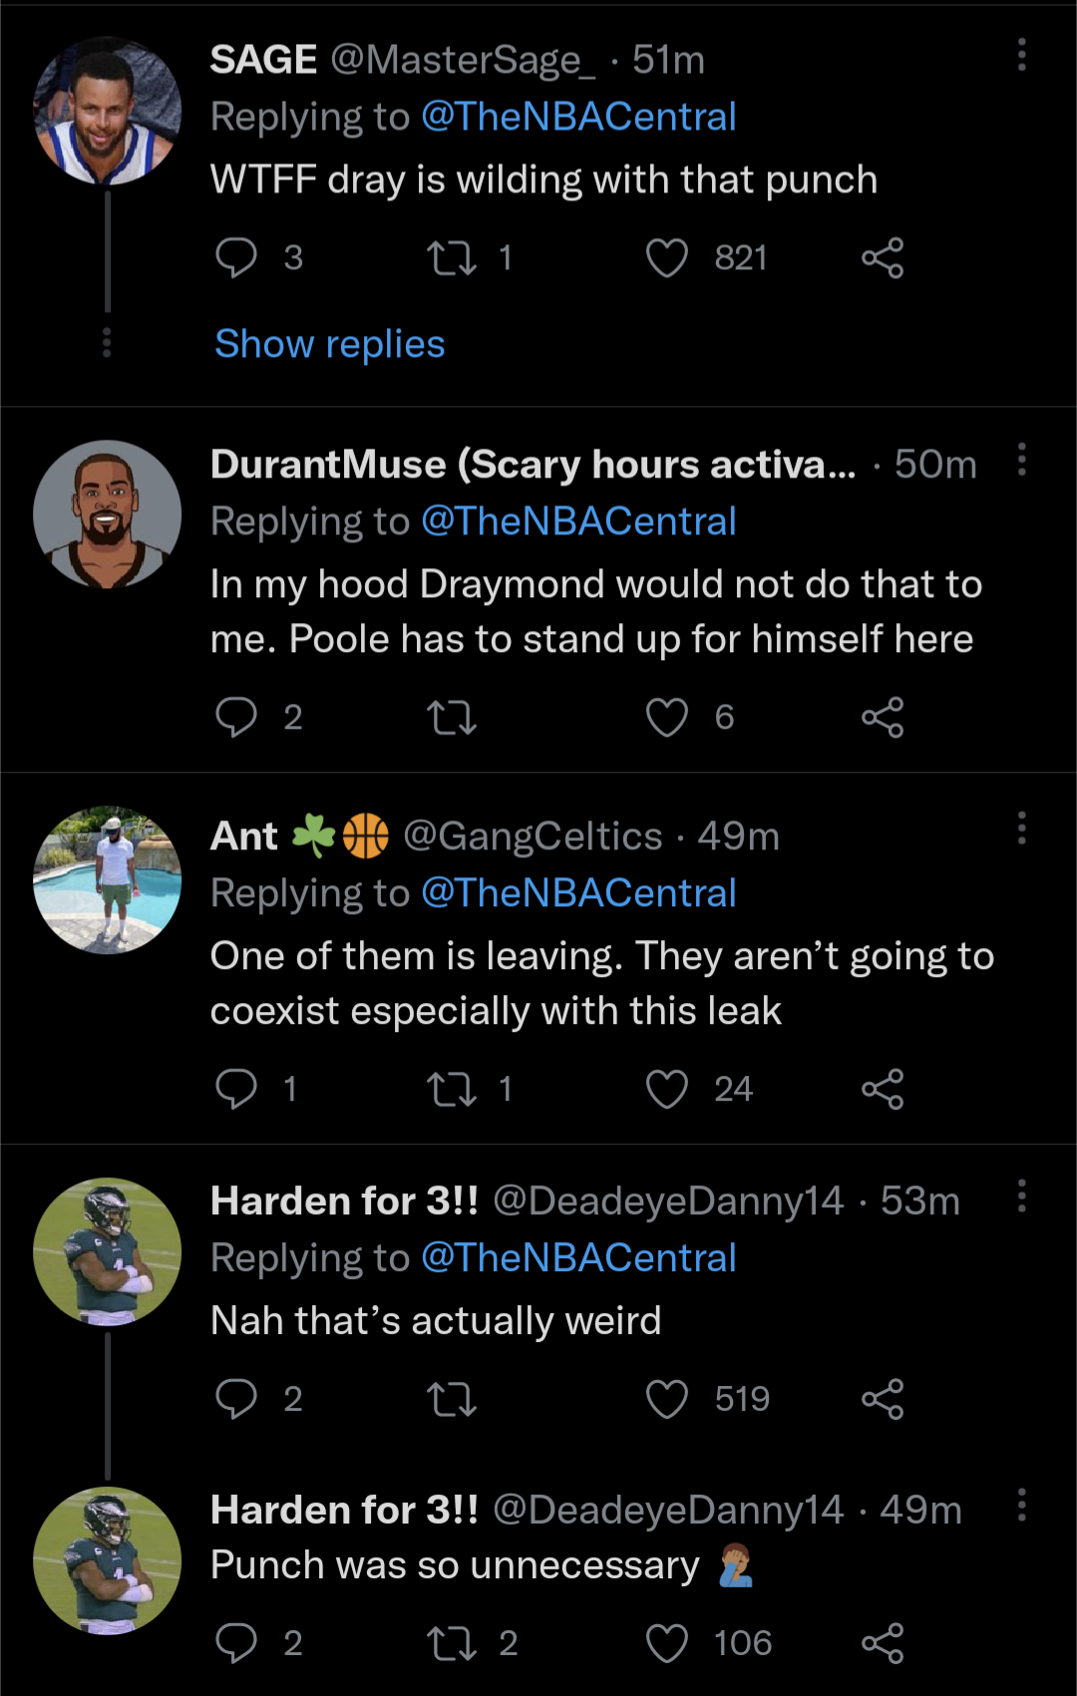Retweet SAGE's 'WTFF dray' tweet
1077x1696 pixels.
(452, 258)
